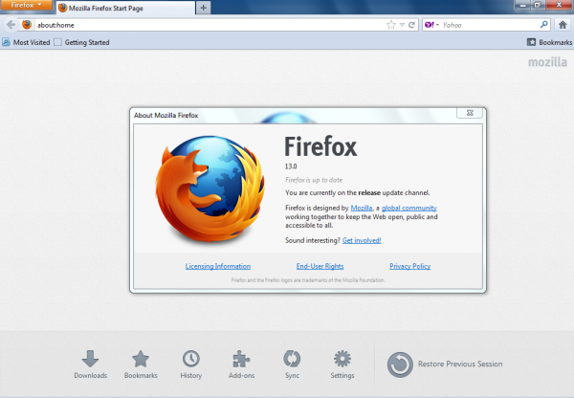The height and width of the screenshot is (398, 574).
Task: Open a new tab with plus button
Action: click(204, 8)
